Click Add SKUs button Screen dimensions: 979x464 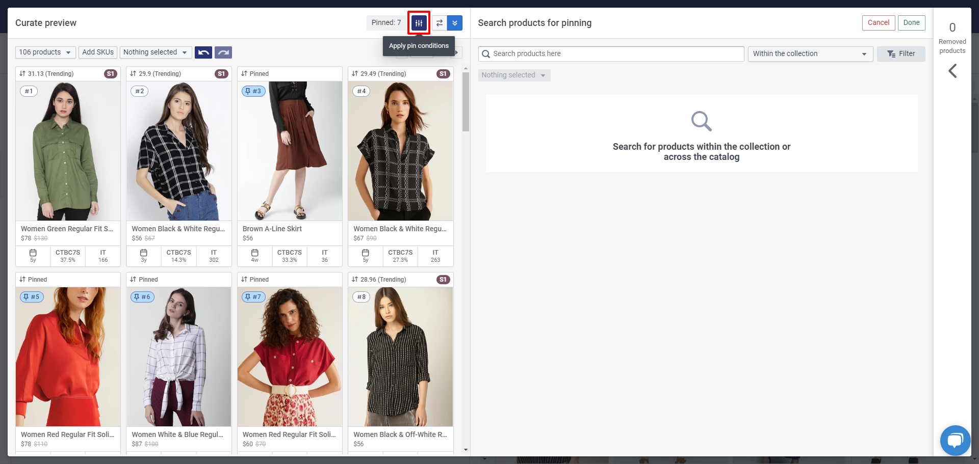coord(98,52)
